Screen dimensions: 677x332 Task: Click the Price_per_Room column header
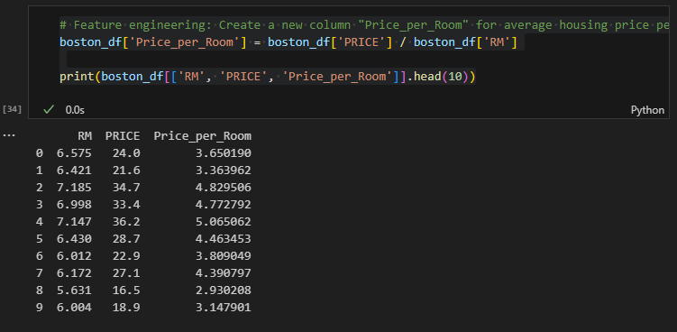[x=203, y=136]
